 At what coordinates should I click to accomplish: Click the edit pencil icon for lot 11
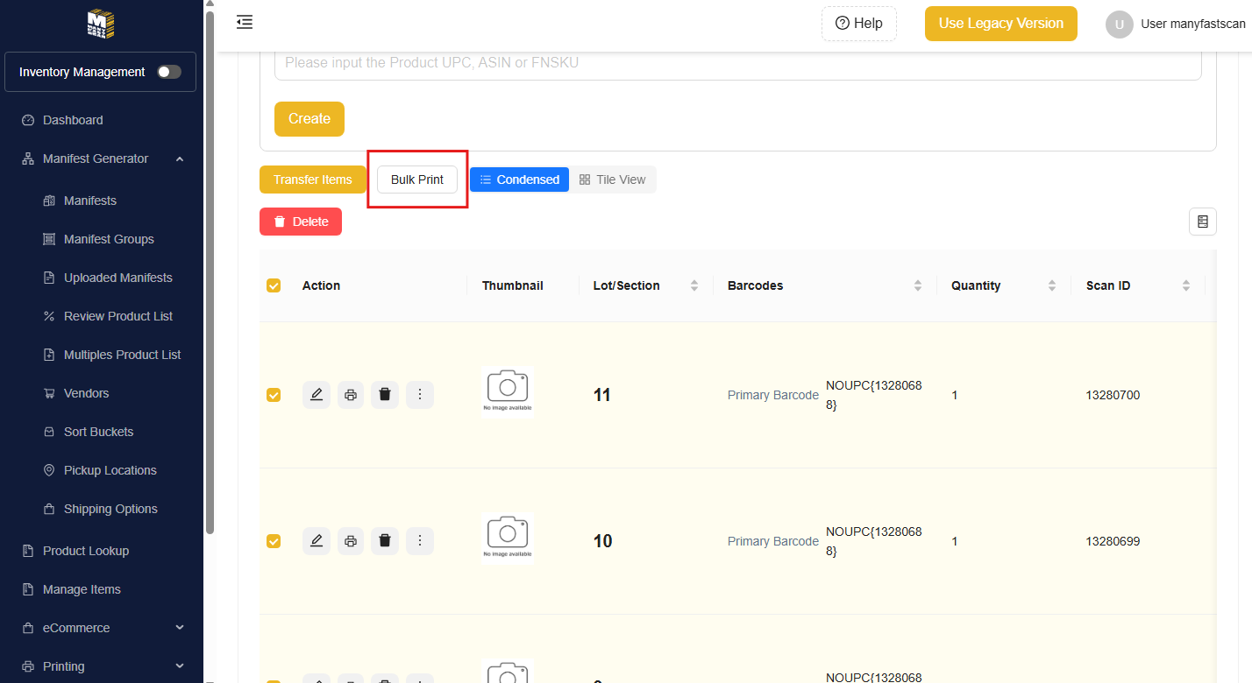317,395
